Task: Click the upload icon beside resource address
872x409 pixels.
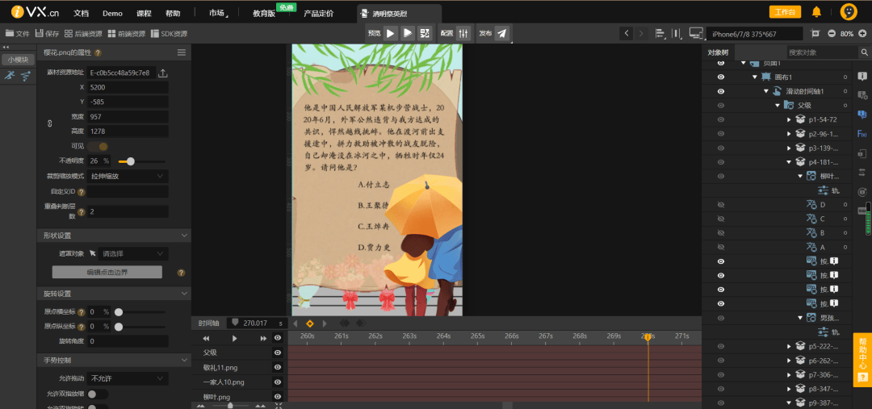Action: pos(162,73)
